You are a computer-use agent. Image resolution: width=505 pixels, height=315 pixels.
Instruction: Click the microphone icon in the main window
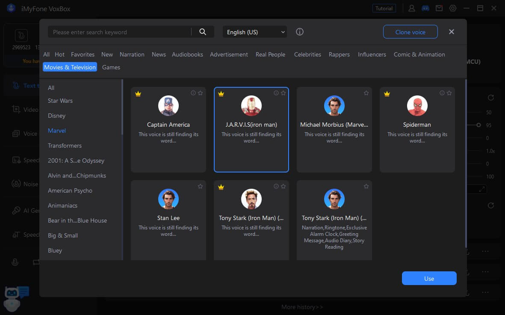pyautogui.click(x=15, y=262)
